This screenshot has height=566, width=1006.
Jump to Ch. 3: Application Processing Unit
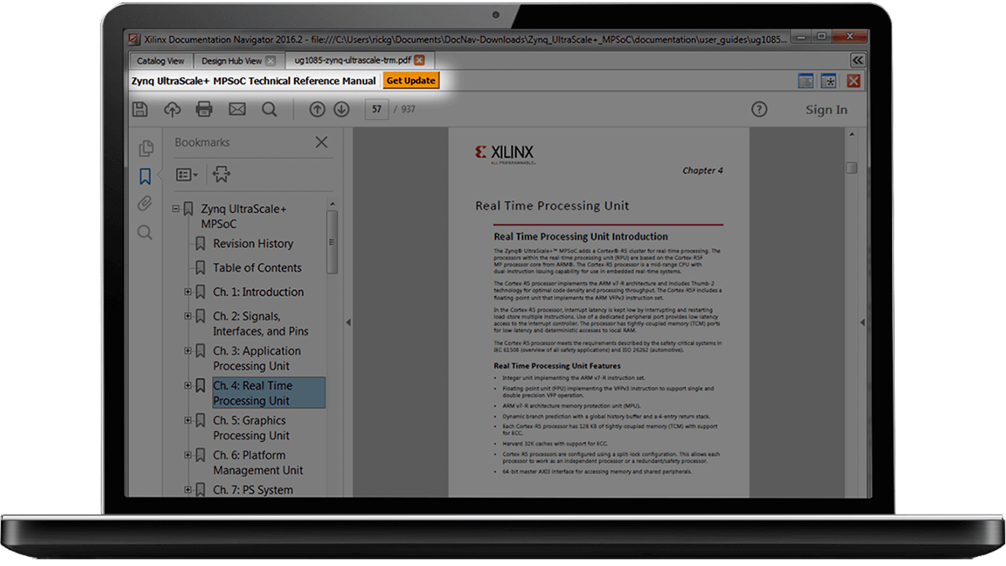click(x=257, y=358)
